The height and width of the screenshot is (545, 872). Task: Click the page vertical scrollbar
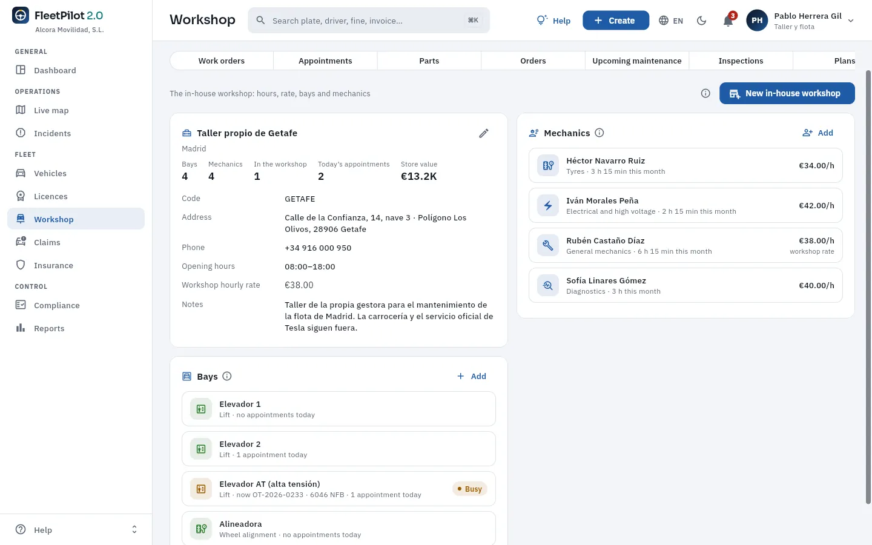[868, 288]
